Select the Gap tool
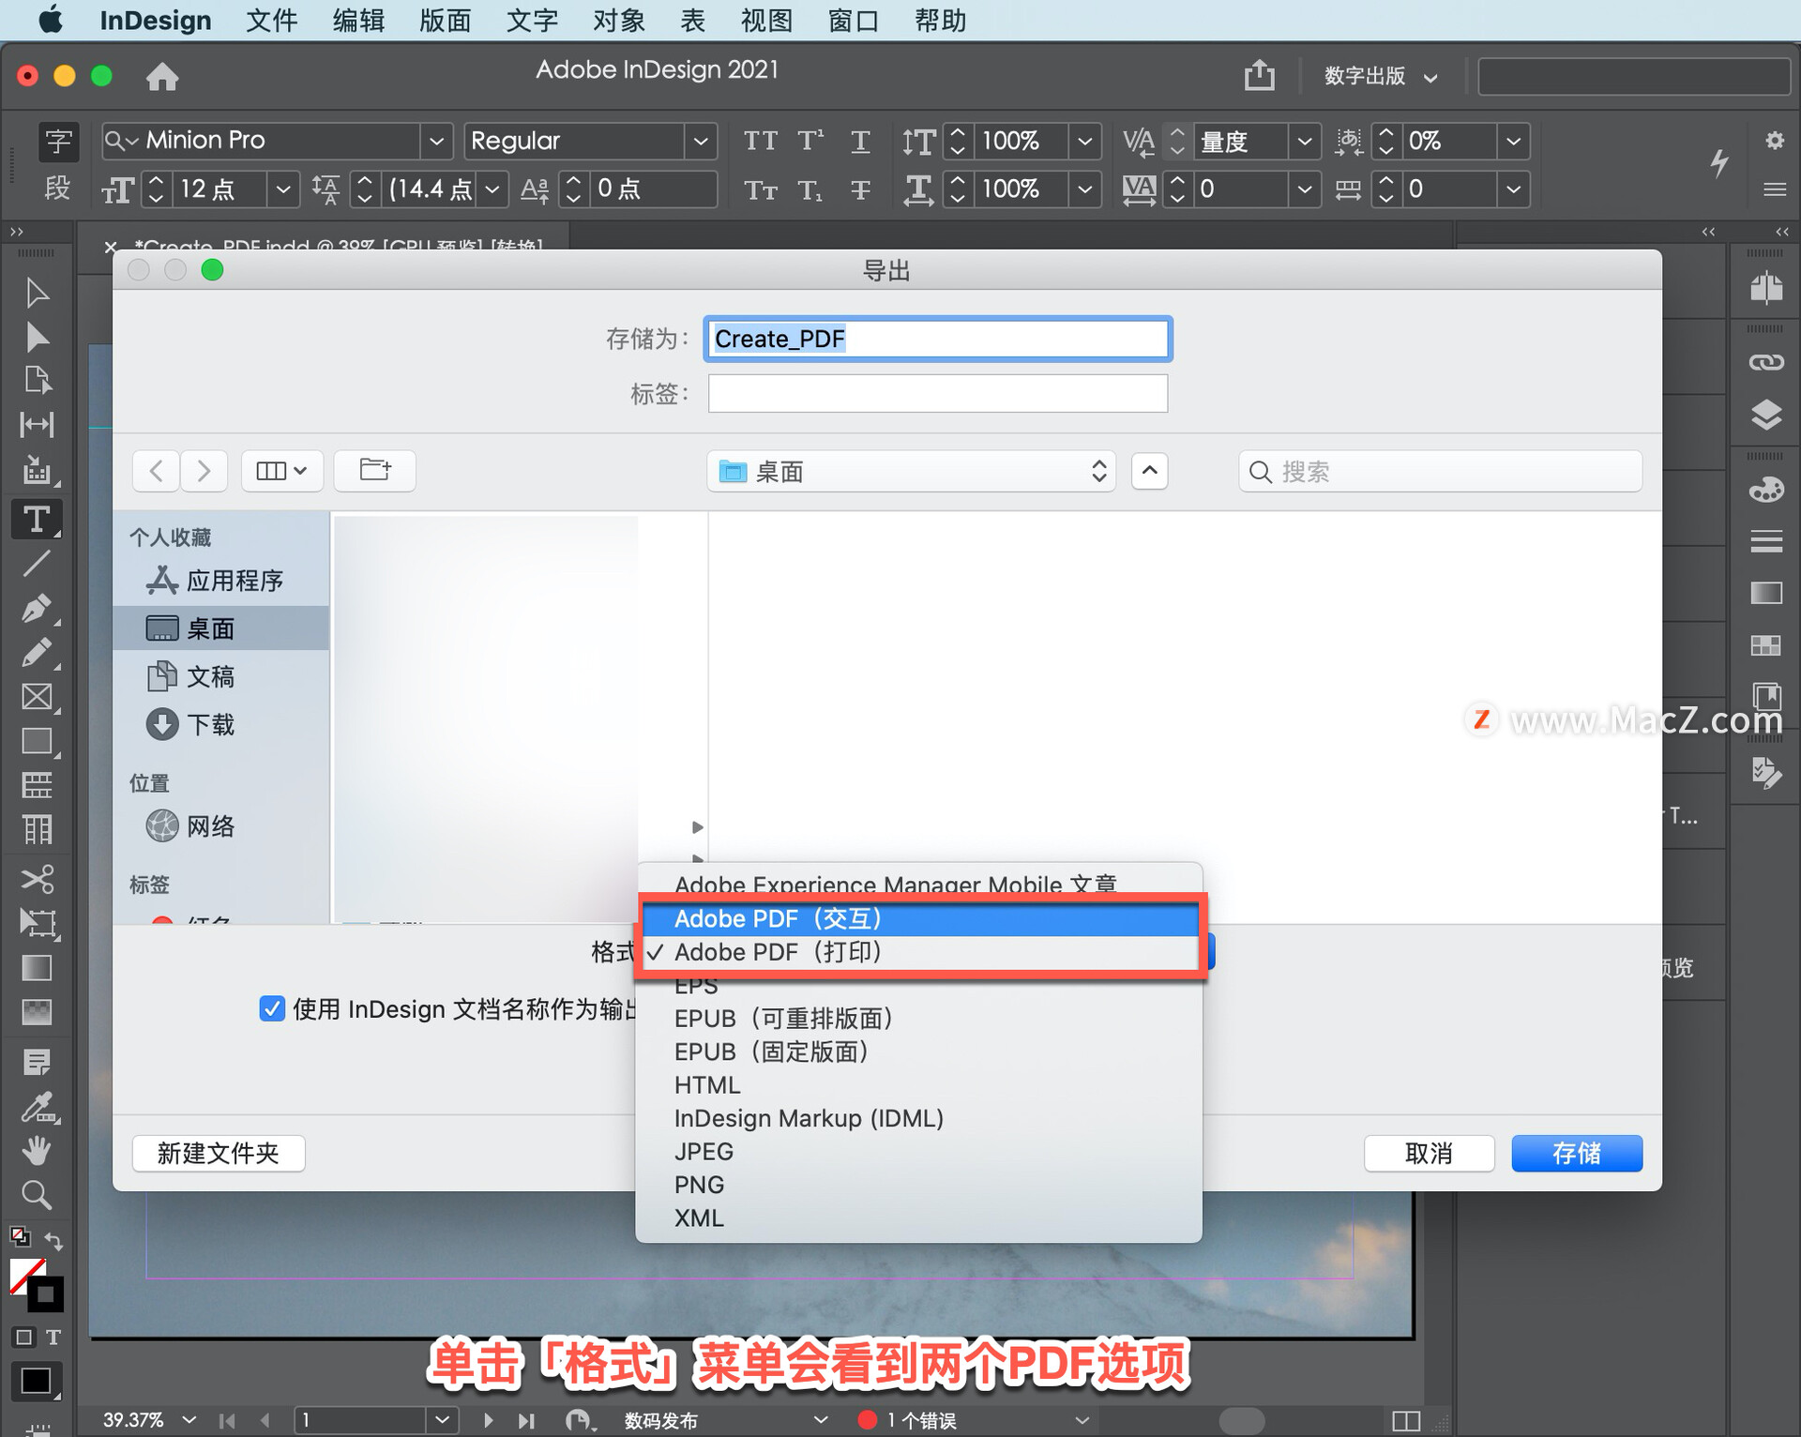This screenshot has height=1437, width=1801. point(37,424)
